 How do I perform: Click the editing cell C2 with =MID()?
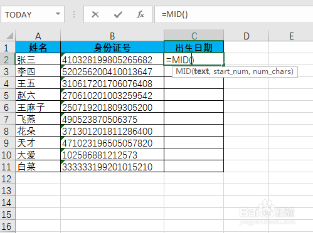(x=194, y=60)
